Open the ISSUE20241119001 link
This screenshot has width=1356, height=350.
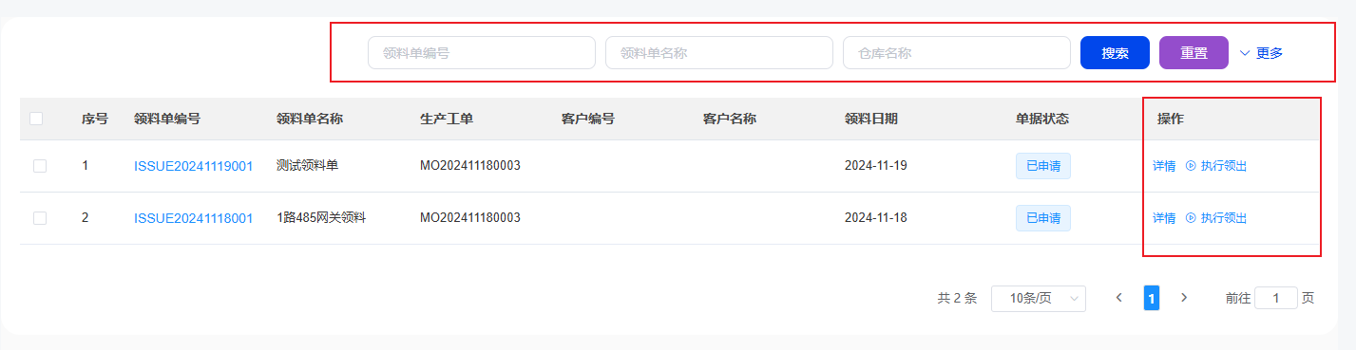194,166
